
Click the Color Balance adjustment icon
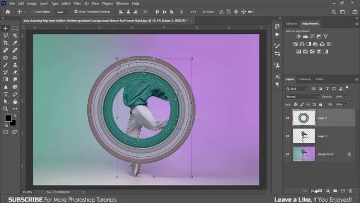[302, 44]
